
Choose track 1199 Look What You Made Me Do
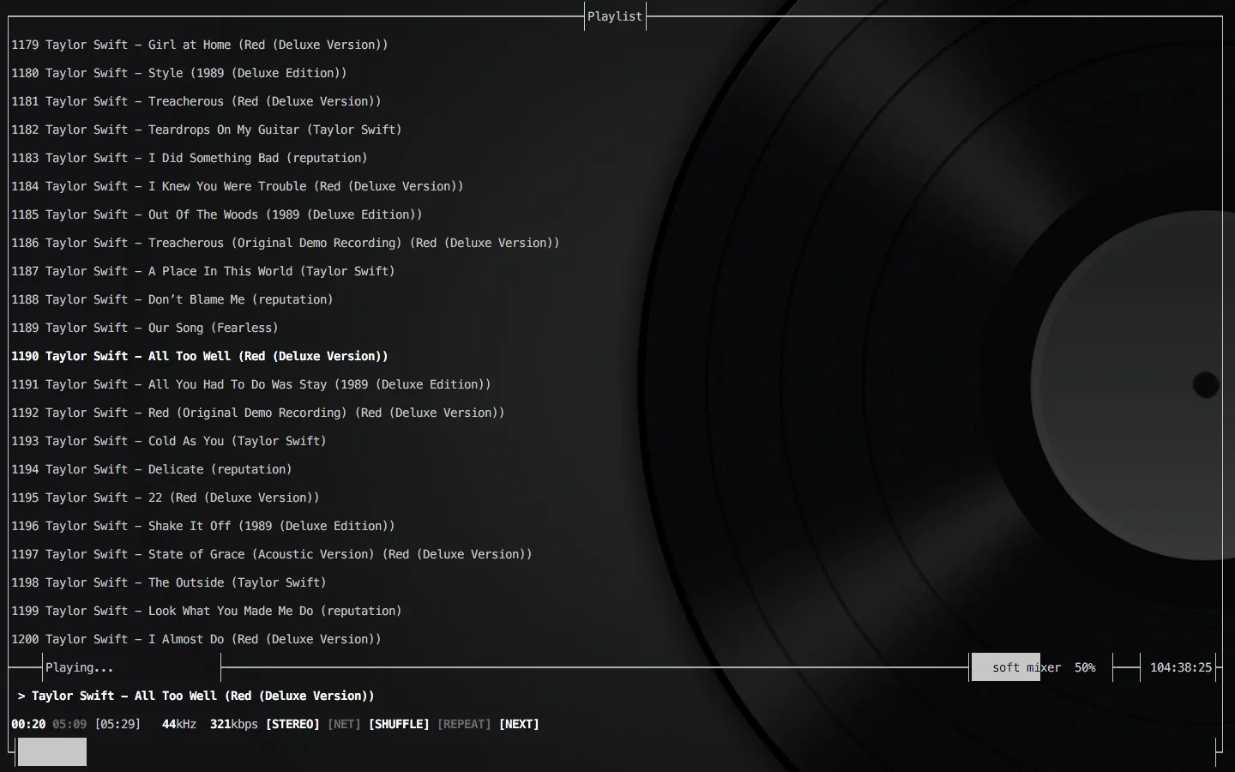(x=206, y=611)
